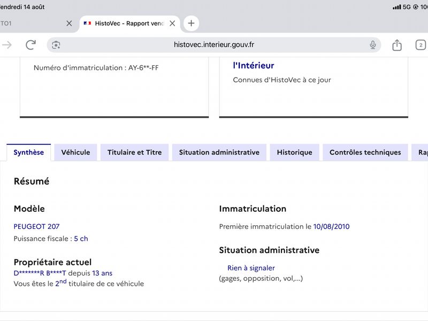The image size is (428, 321).
Task: Open the Situation administrative tab
Action: click(219, 152)
